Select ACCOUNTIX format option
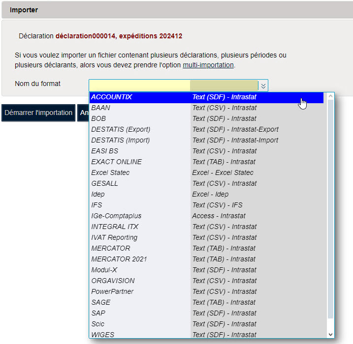The height and width of the screenshot is (344, 353). click(206, 97)
